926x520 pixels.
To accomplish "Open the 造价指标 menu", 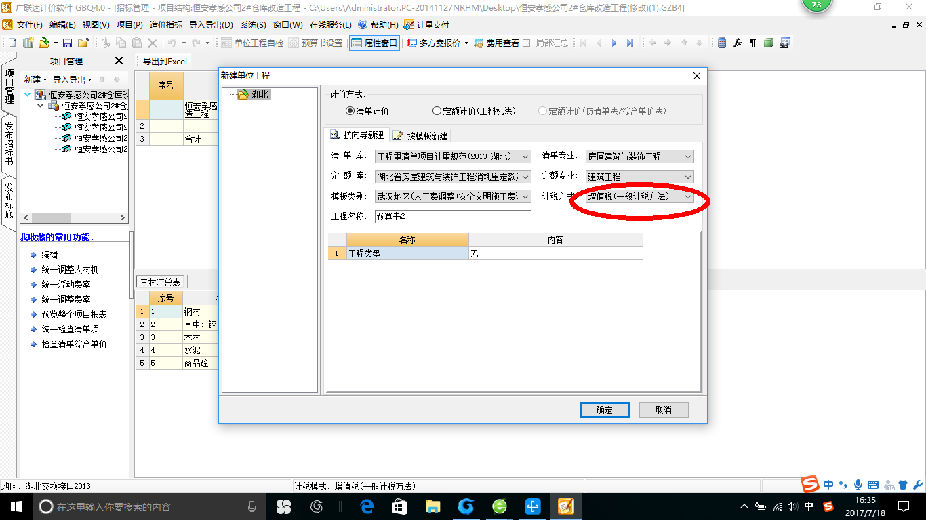I will (165, 25).
